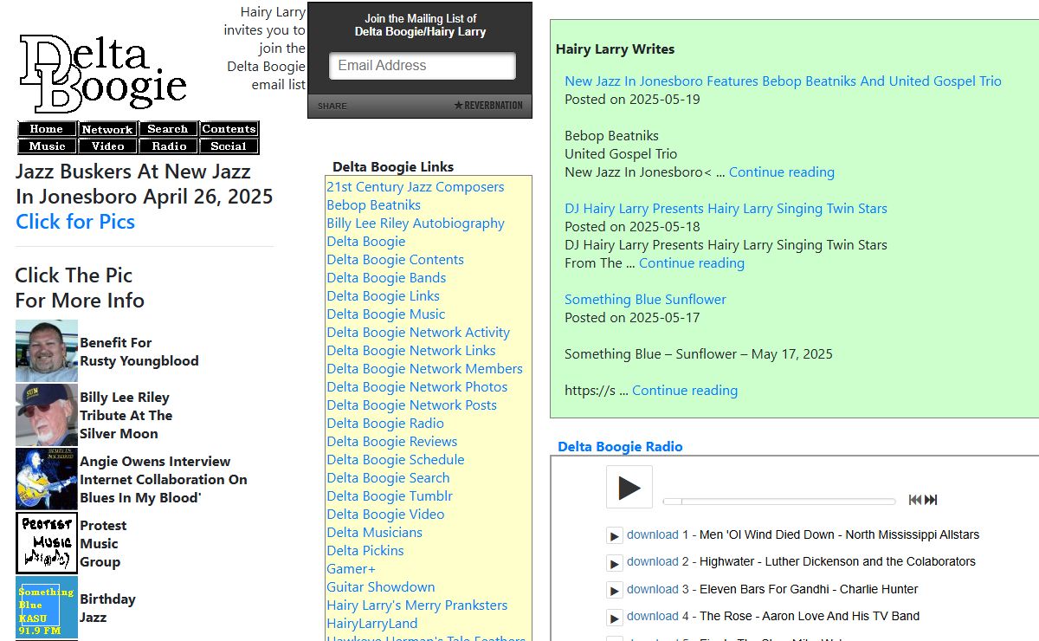
Task: Open Billy Lee Riley tribute photo thumbnail
Action: [x=47, y=415]
